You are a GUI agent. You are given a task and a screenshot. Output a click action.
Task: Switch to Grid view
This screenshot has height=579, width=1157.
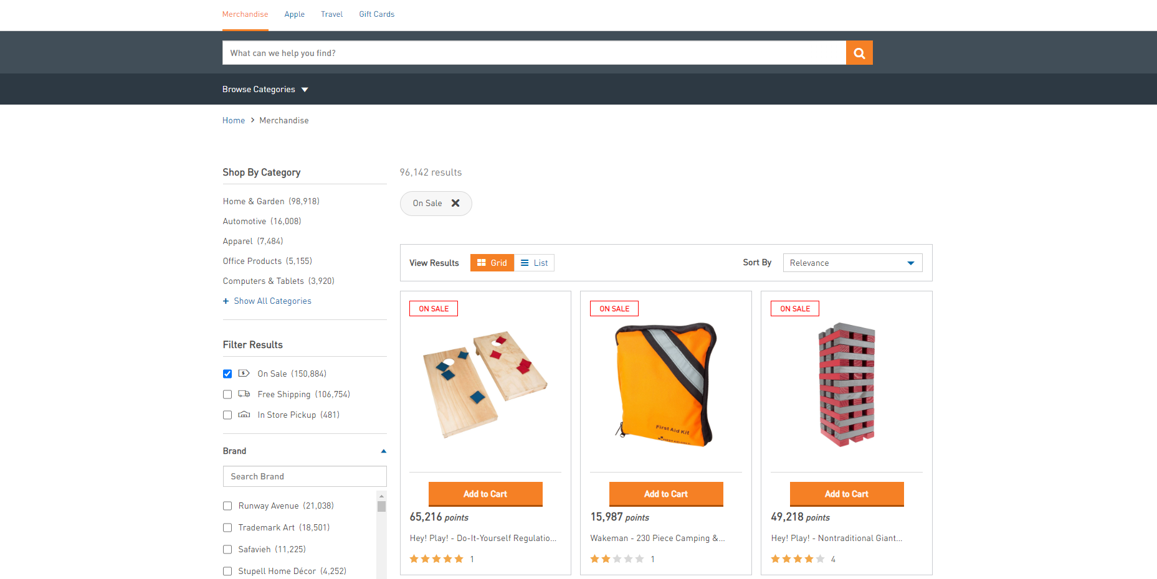[492, 263]
